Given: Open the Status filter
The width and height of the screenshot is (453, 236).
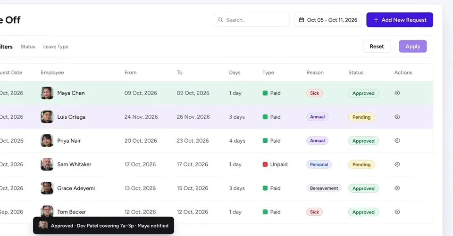Looking at the screenshot, I should click(x=28, y=47).
